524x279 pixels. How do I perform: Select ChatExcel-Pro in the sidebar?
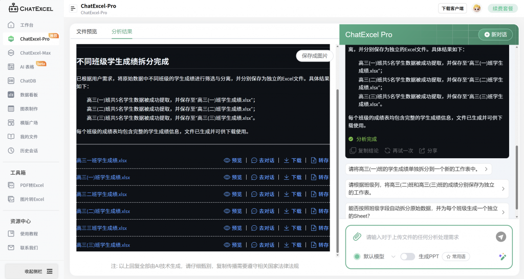31,39
